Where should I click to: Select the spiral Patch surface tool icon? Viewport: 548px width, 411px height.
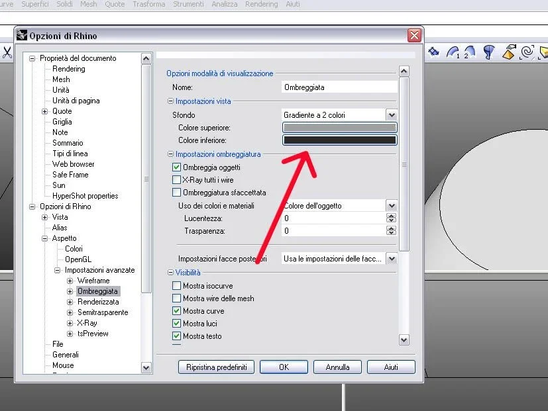pyautogui.click(x=527, y=52)
